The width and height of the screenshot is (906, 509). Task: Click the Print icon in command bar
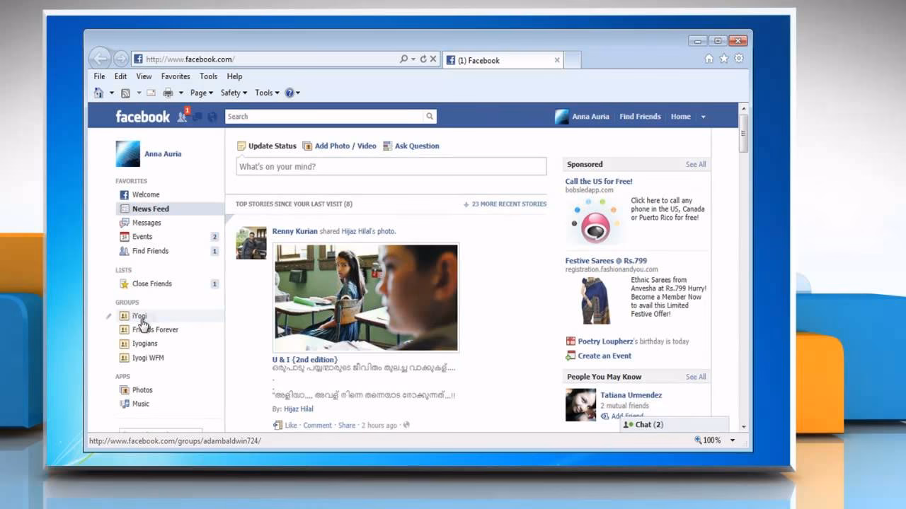168,93
